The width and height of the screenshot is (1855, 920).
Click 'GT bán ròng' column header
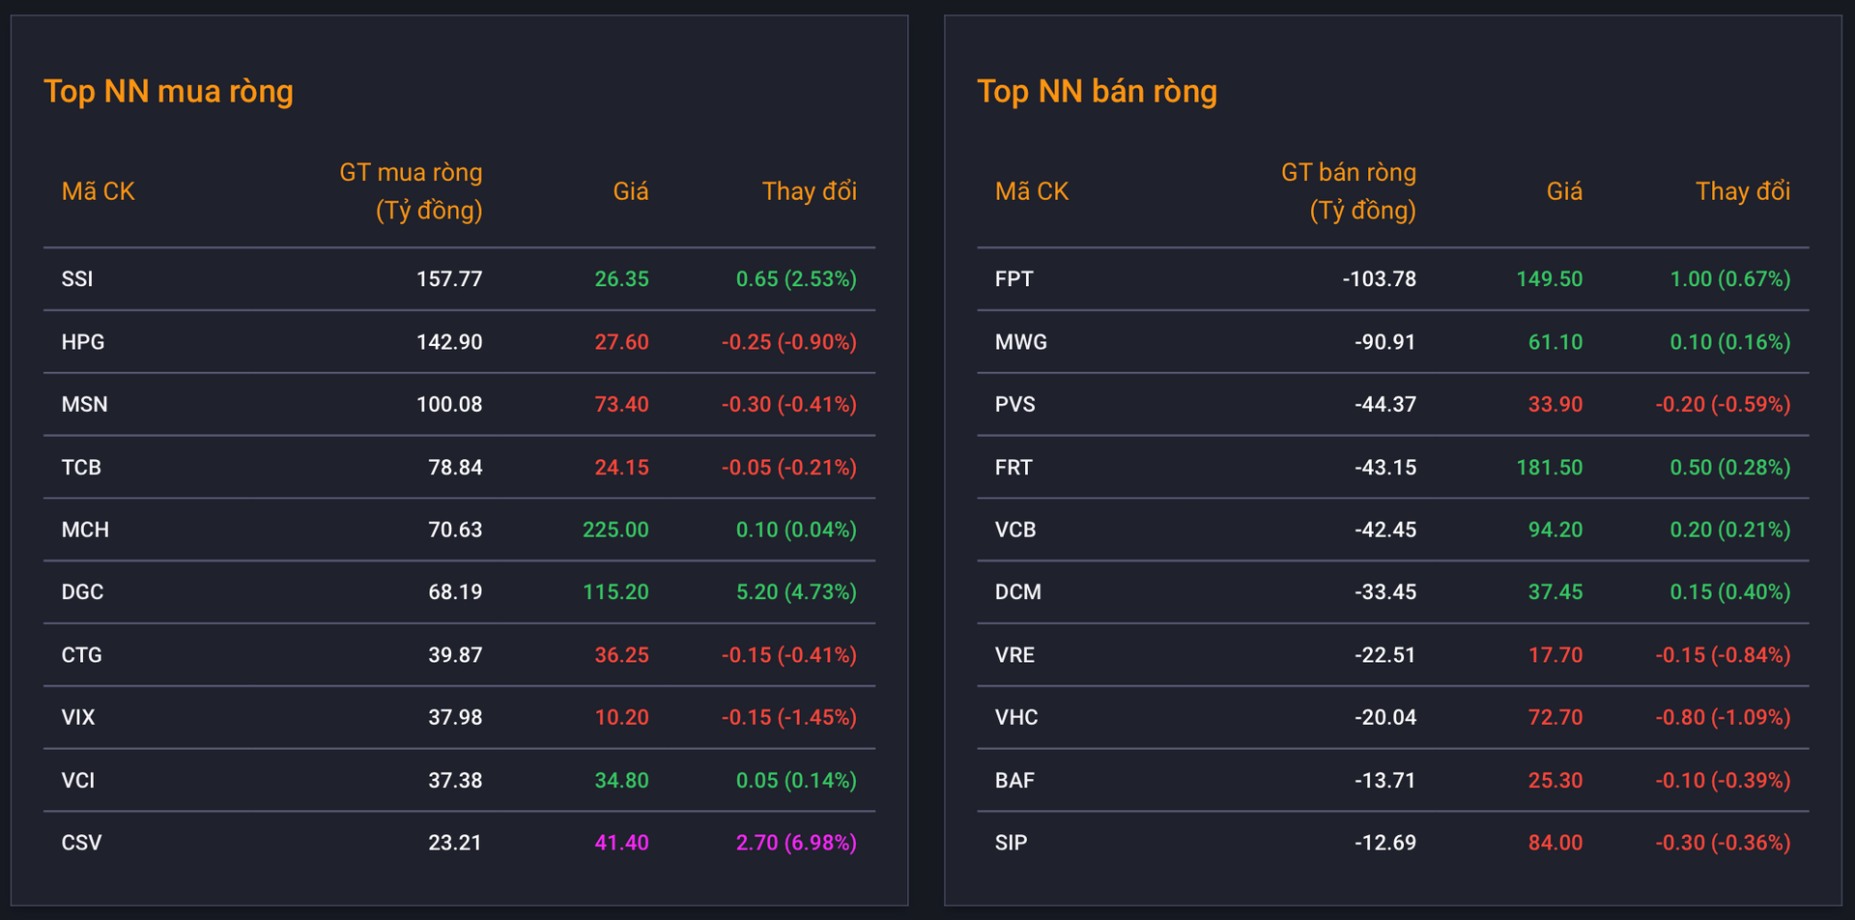1349,191
